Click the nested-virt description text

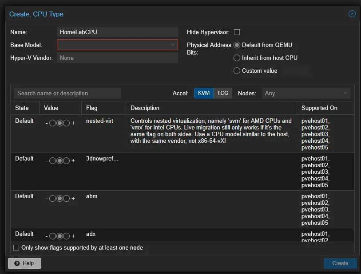[211, 130]
